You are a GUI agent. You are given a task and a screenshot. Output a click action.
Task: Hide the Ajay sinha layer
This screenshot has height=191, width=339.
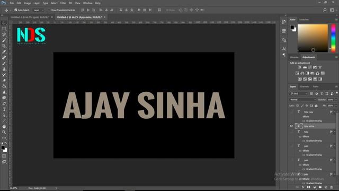[x=291, y=126]
